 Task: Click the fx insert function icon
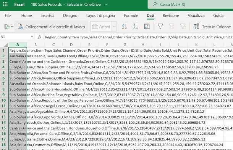point(39,37)
